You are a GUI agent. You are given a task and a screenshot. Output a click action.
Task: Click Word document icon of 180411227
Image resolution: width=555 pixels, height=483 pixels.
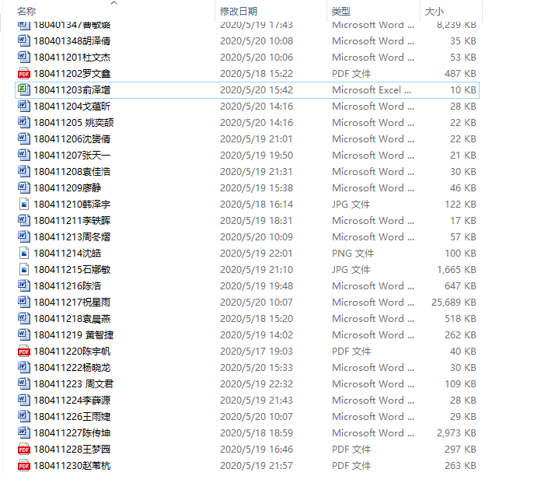23,433
